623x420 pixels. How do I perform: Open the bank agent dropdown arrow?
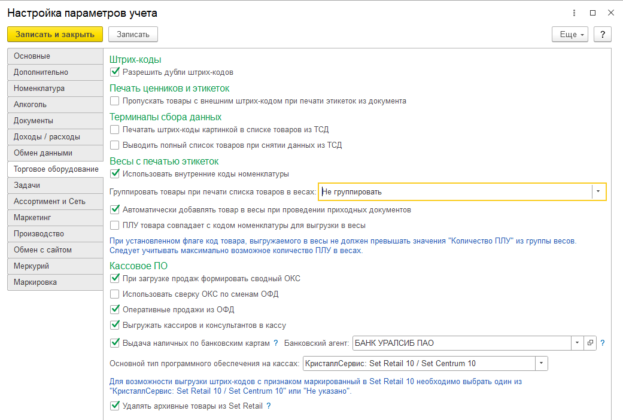click(x=577, y=343)
